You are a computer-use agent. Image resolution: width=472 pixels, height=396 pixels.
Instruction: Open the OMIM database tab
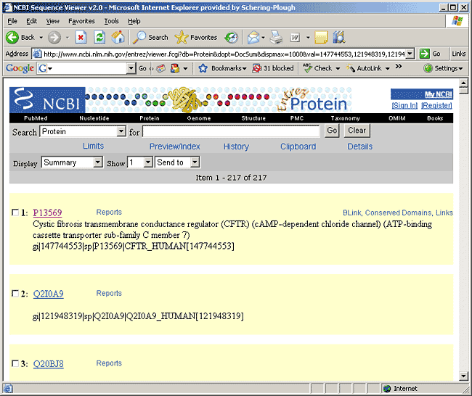click(396, 118)
